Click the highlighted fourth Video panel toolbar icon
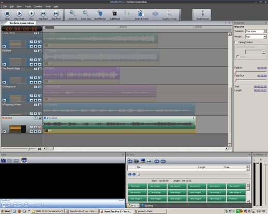The height and width of the screenshot is (214, 268). 24,160
